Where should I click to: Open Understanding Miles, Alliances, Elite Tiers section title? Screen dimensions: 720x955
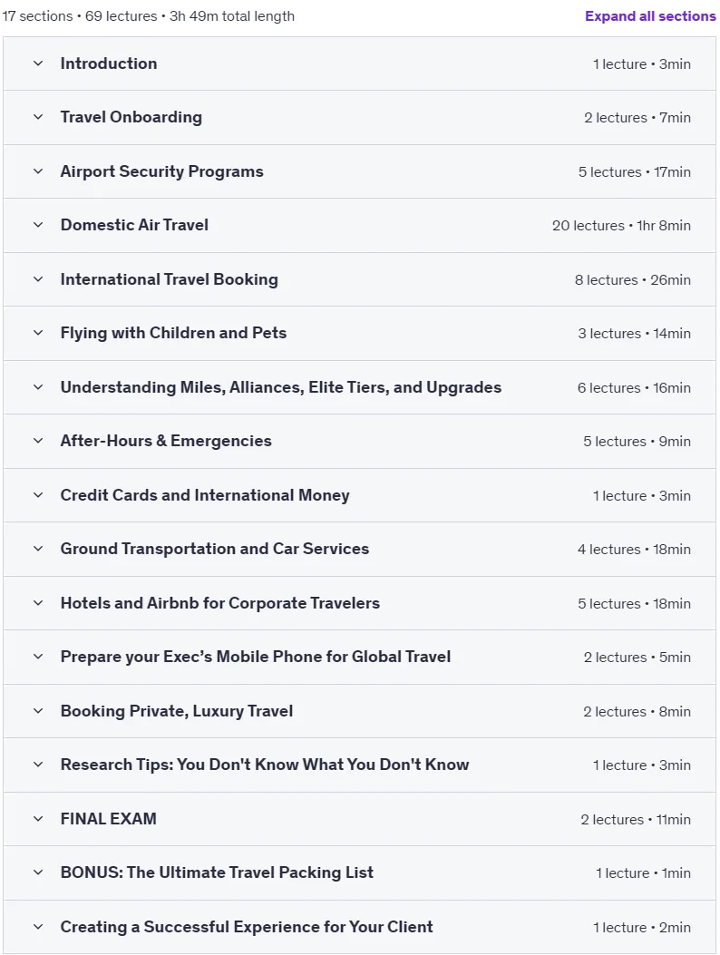click(x=281, y=387)
